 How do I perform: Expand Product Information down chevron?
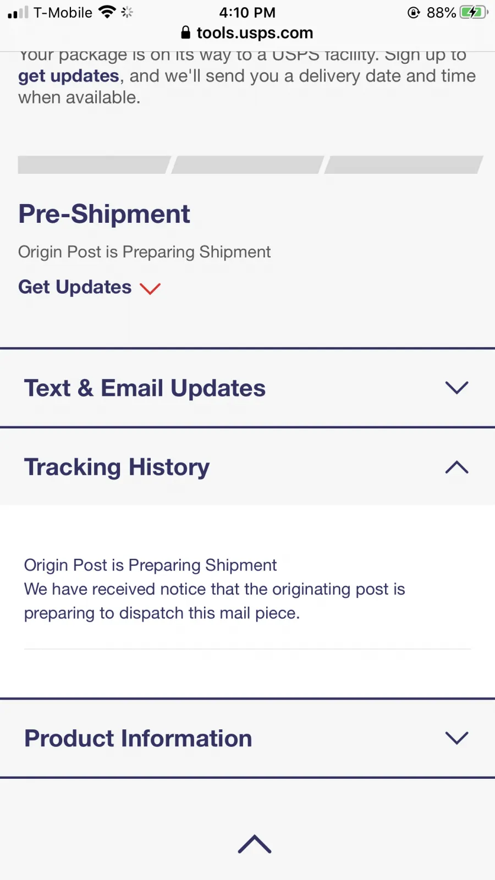tap(457, 738)
